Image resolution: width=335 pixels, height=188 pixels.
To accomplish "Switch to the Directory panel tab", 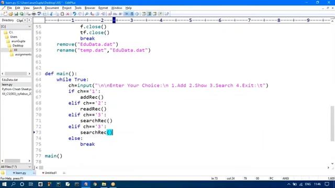I will tap(8, 20).
